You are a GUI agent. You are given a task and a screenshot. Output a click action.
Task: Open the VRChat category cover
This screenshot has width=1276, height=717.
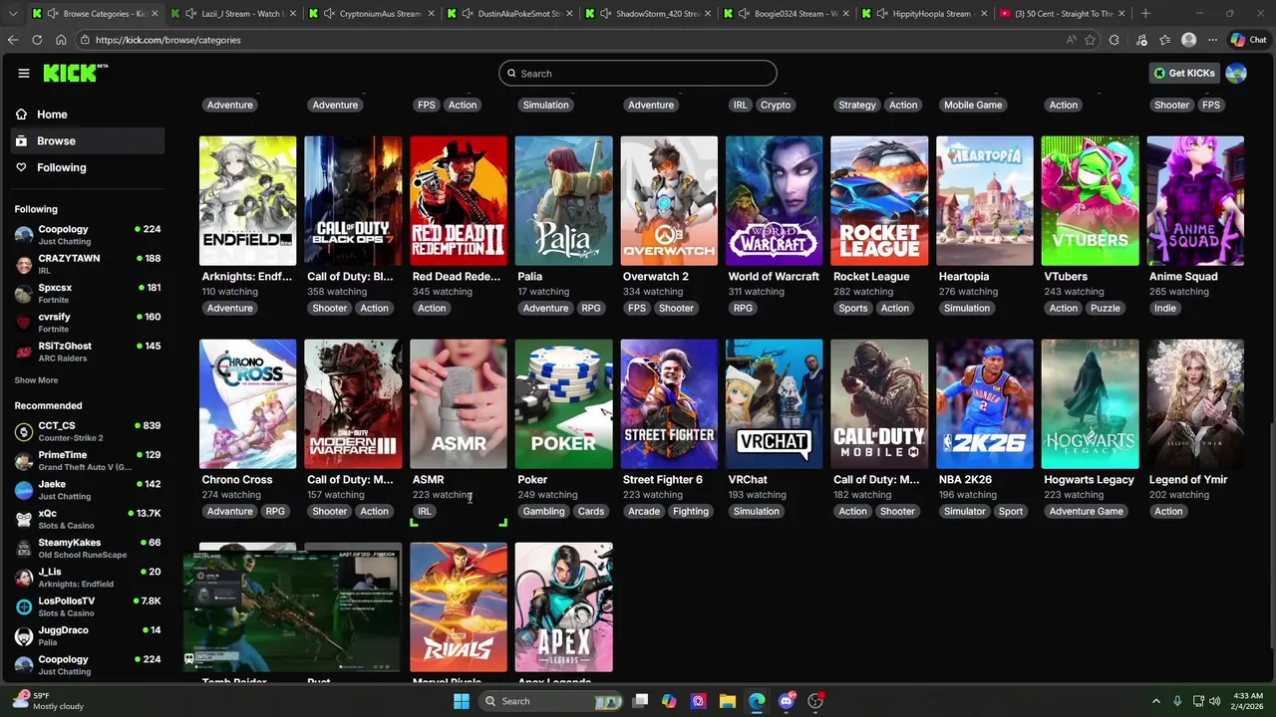click(x=774, y=404)
